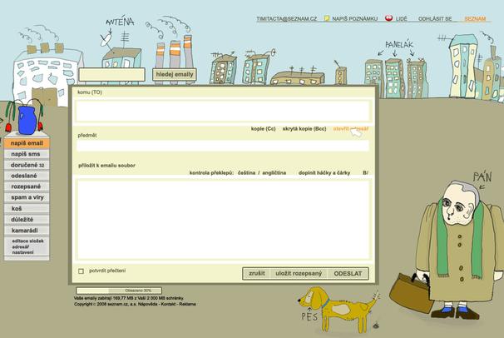
Task: Log out with 'Odhlásit se' link
Action: coord(435,17)
